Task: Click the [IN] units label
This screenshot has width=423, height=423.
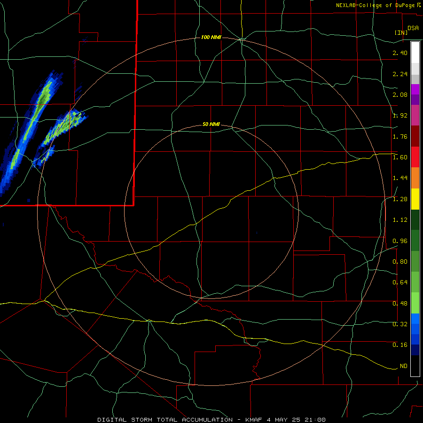Action: pos(401,32)
